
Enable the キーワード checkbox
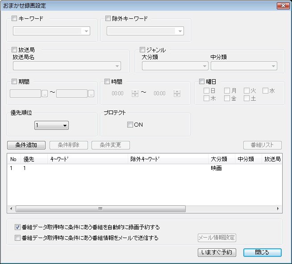click(x=14, y=19)
